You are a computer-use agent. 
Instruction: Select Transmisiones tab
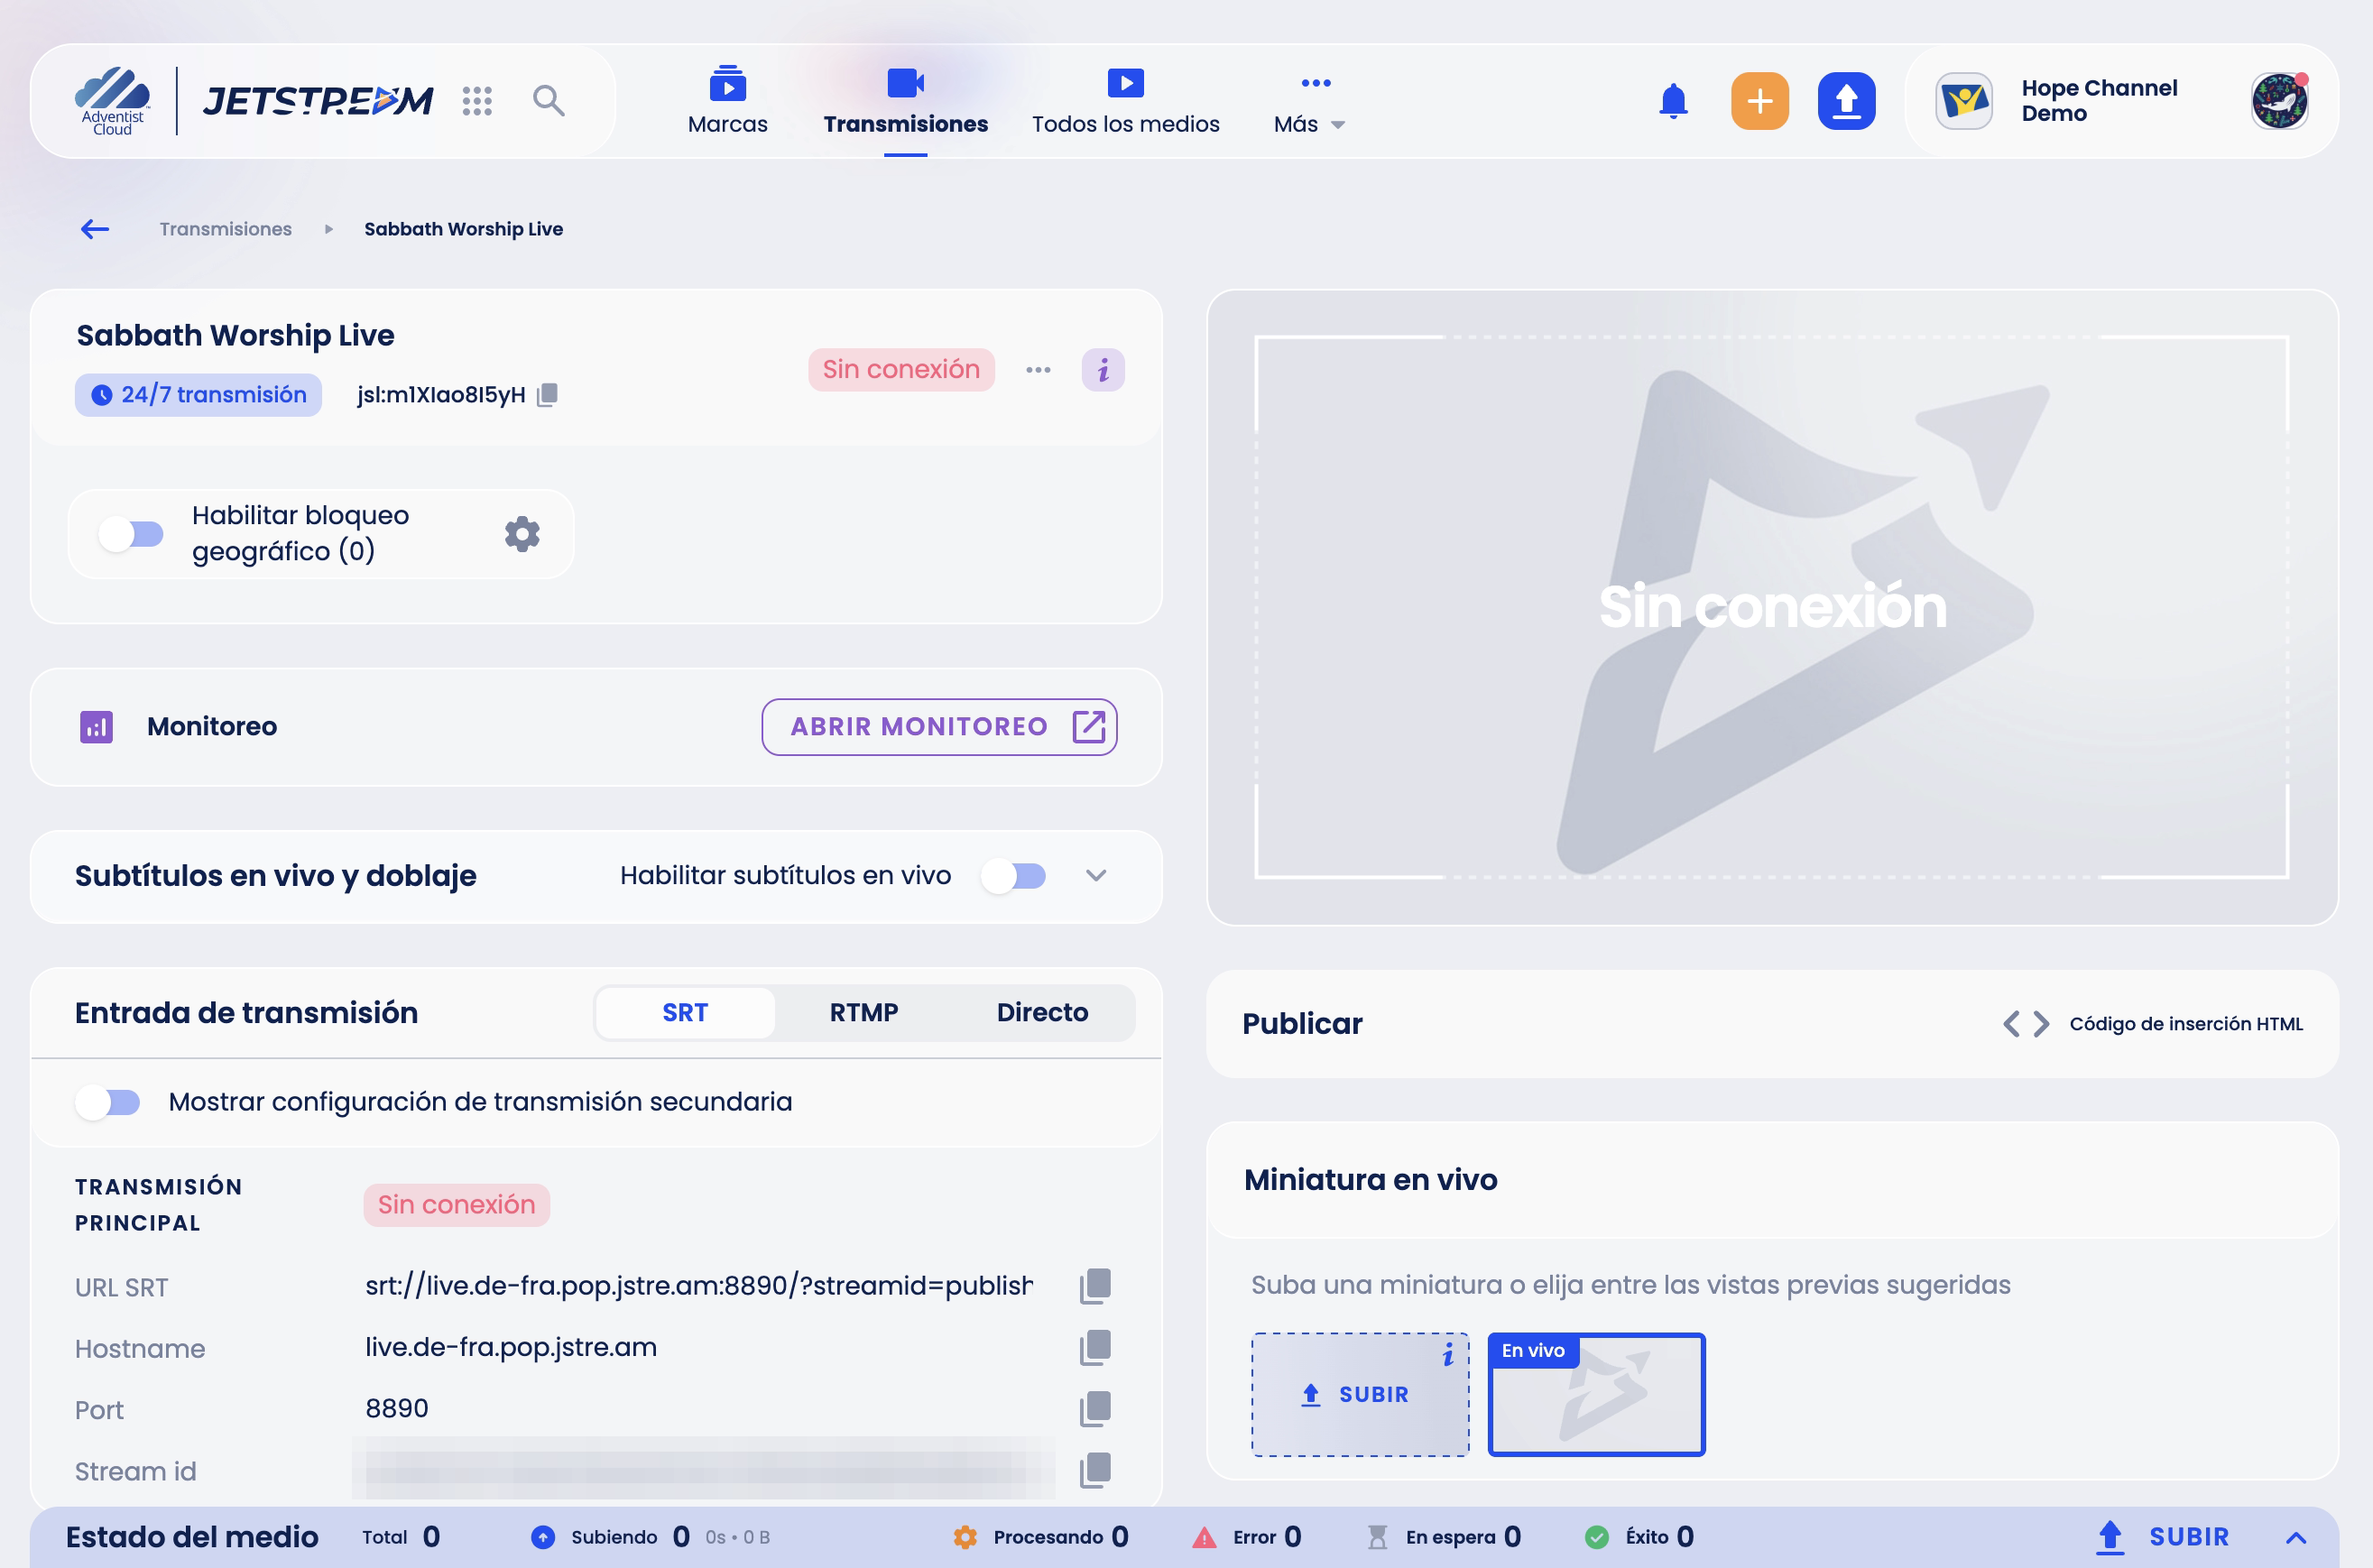(905, 101)
